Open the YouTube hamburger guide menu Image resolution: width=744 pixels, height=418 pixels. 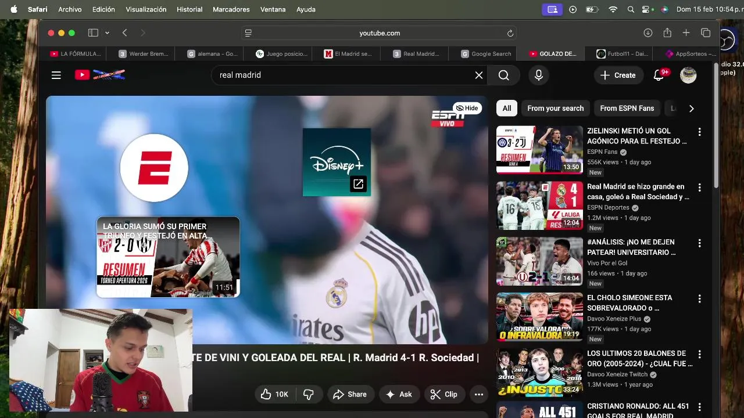click(56, 75)
